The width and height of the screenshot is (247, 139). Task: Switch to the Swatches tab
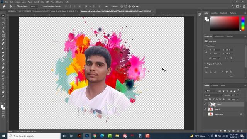click(x=214, y=13)
